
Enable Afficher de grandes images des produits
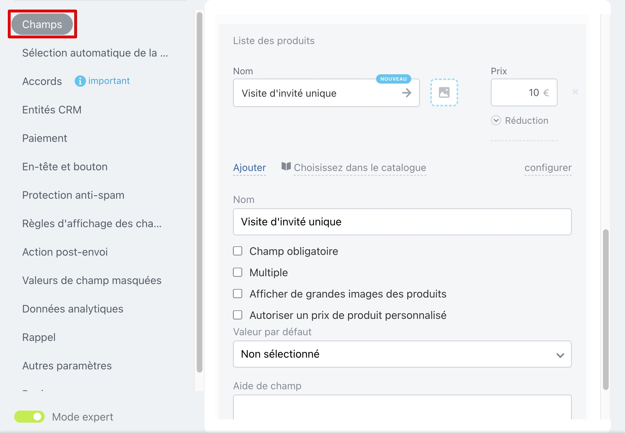tap(238, 294)
